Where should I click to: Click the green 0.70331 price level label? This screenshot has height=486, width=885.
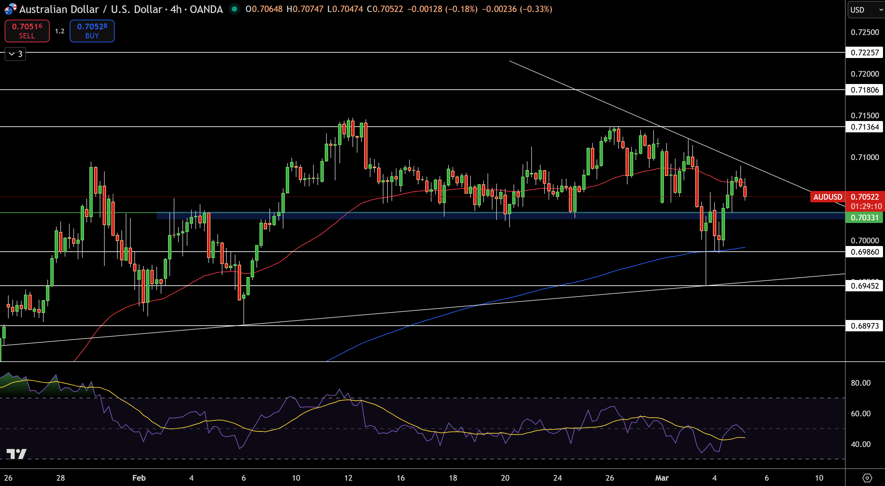tap(864, 217)
